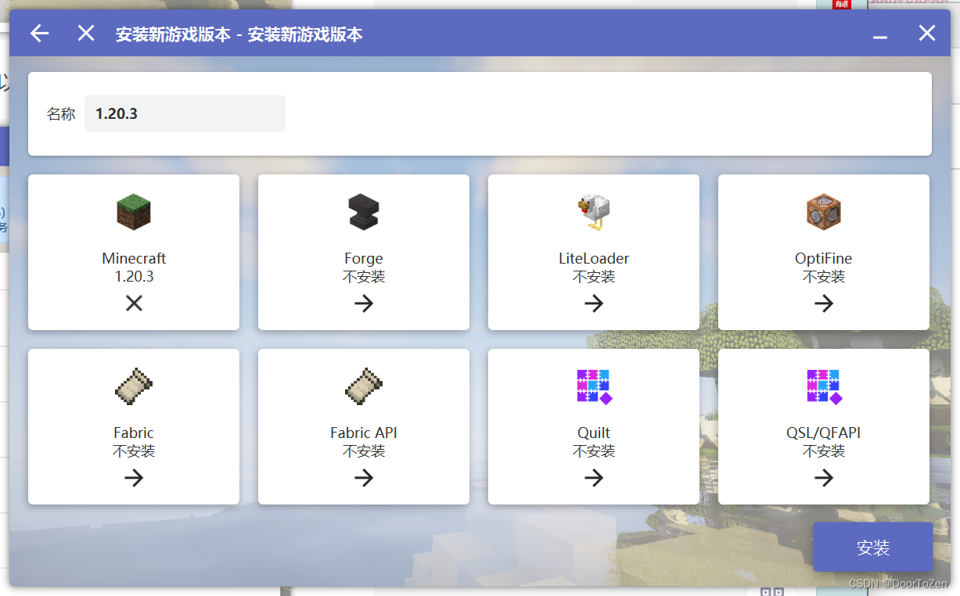Click the Quilt colorful patch icon
The width and height of the screenshot is (960, 596).
pyautogui.click(x=594, y=386)
